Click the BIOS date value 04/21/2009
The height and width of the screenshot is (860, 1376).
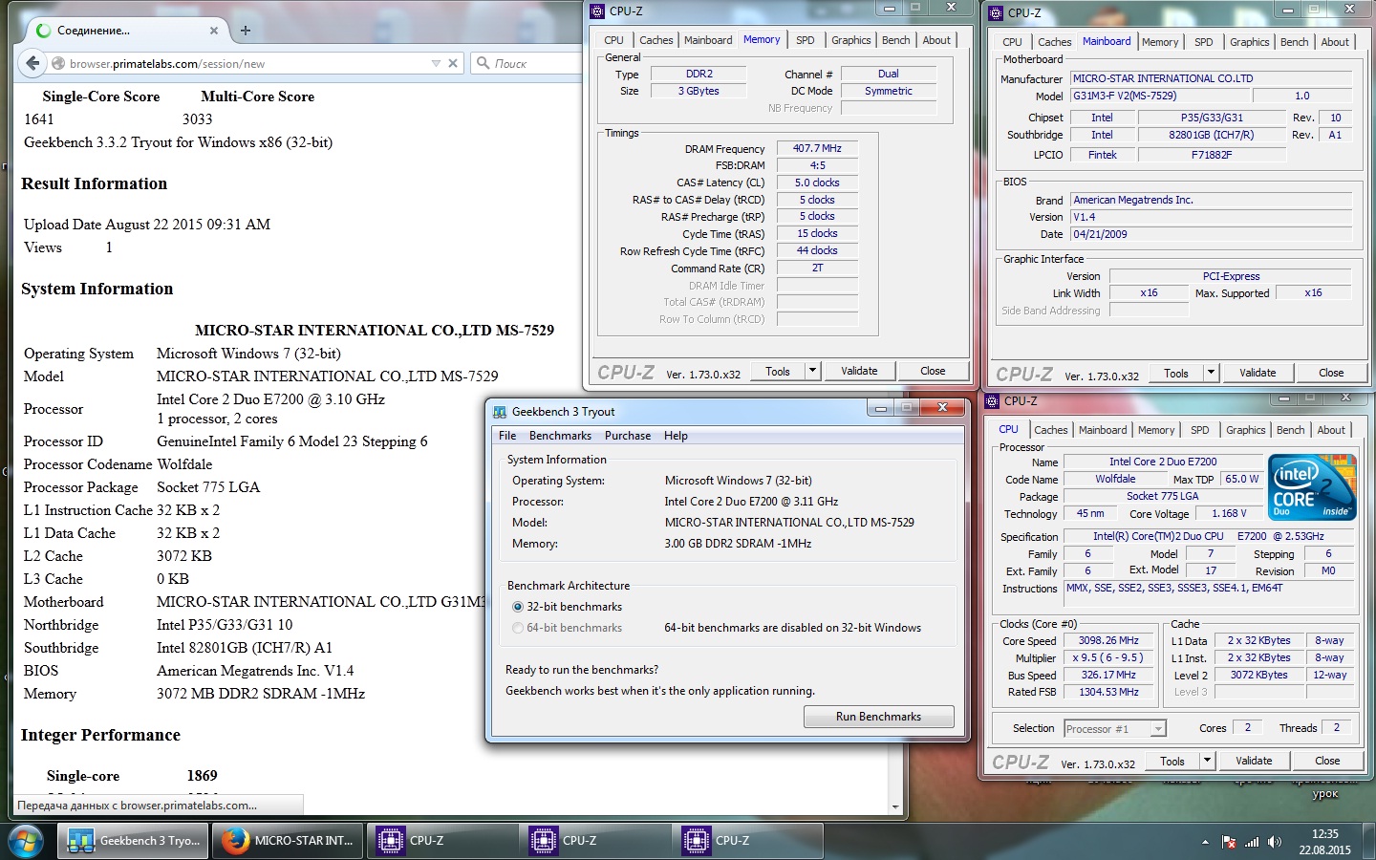coord(1211,234)
